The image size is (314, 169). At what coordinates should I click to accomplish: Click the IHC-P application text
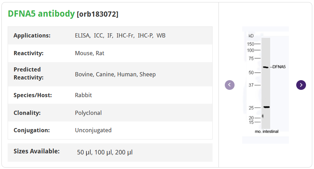[x=145, y=35]
